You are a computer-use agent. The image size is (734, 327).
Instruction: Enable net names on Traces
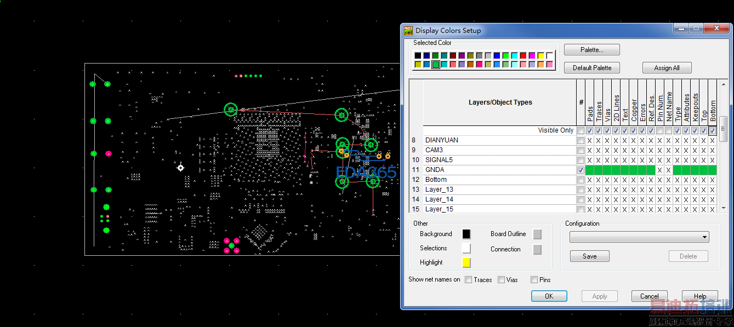pyautogui.click(x=468, y=280)
